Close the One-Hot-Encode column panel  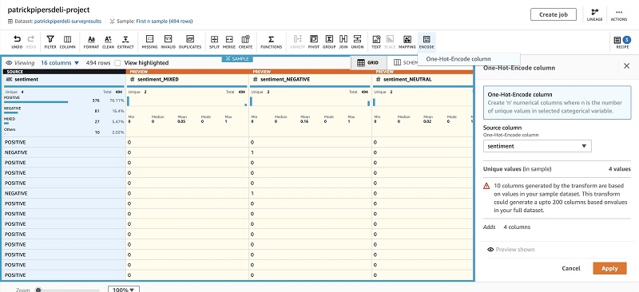pos(627,66)
